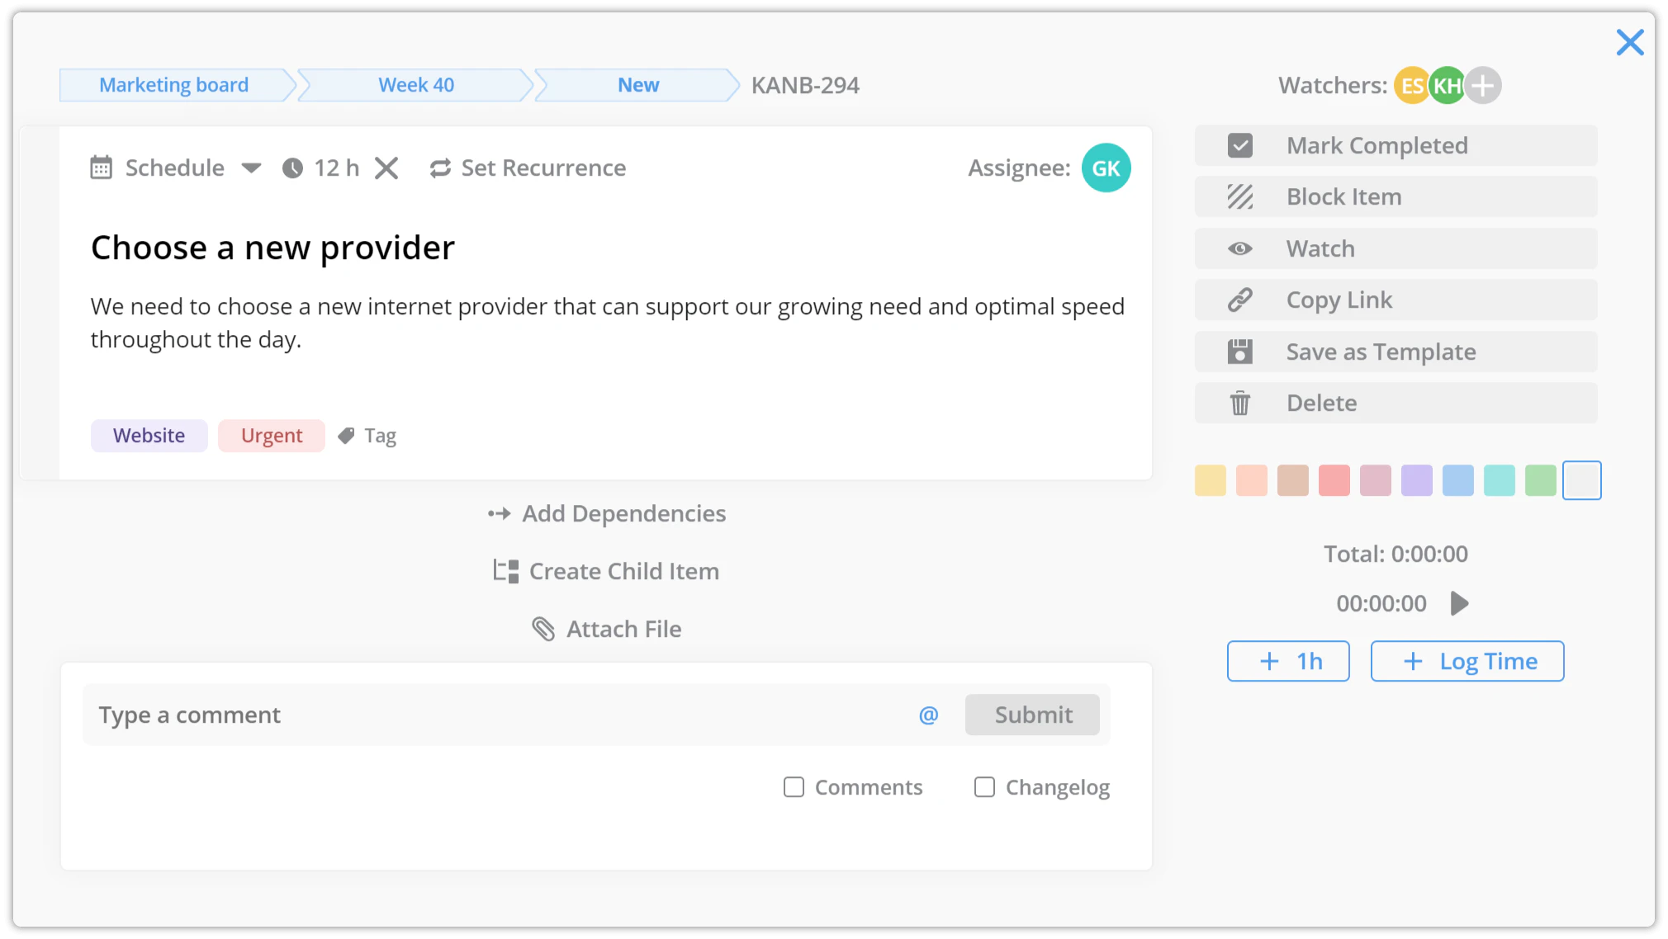Open Week 40 breadcrumb
The width and height of the screenshot is (1668, 939).
(415, 85)
